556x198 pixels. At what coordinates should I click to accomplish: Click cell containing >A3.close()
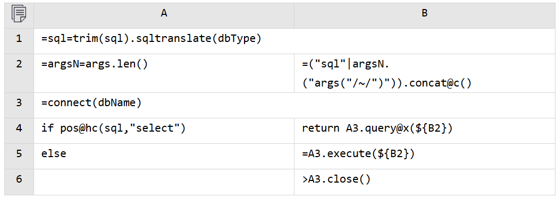pos(425,182)
